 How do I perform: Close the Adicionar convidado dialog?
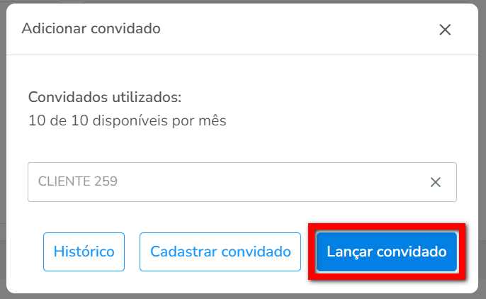coord(445,30)
